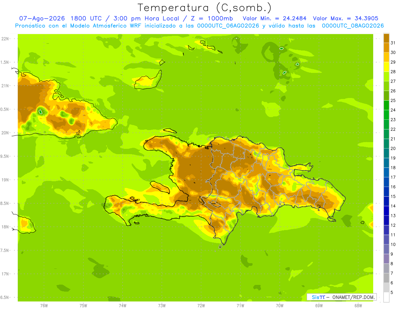Click the legend value "15"
This screenshot has width=402, height=310.
393,196
